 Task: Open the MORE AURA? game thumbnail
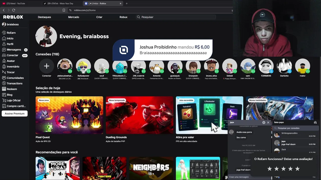(57, 168)
